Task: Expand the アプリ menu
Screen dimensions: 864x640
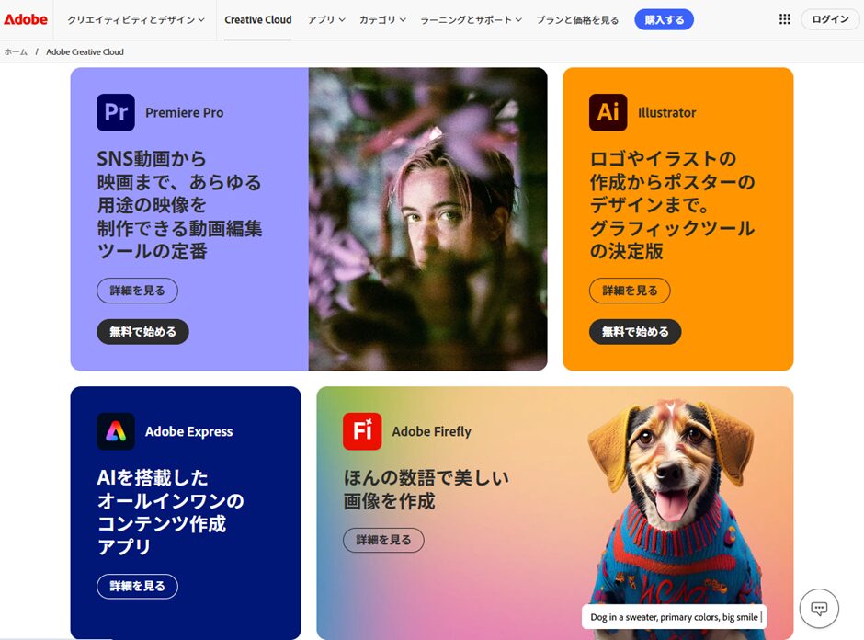Action: [x=326, y=20]
